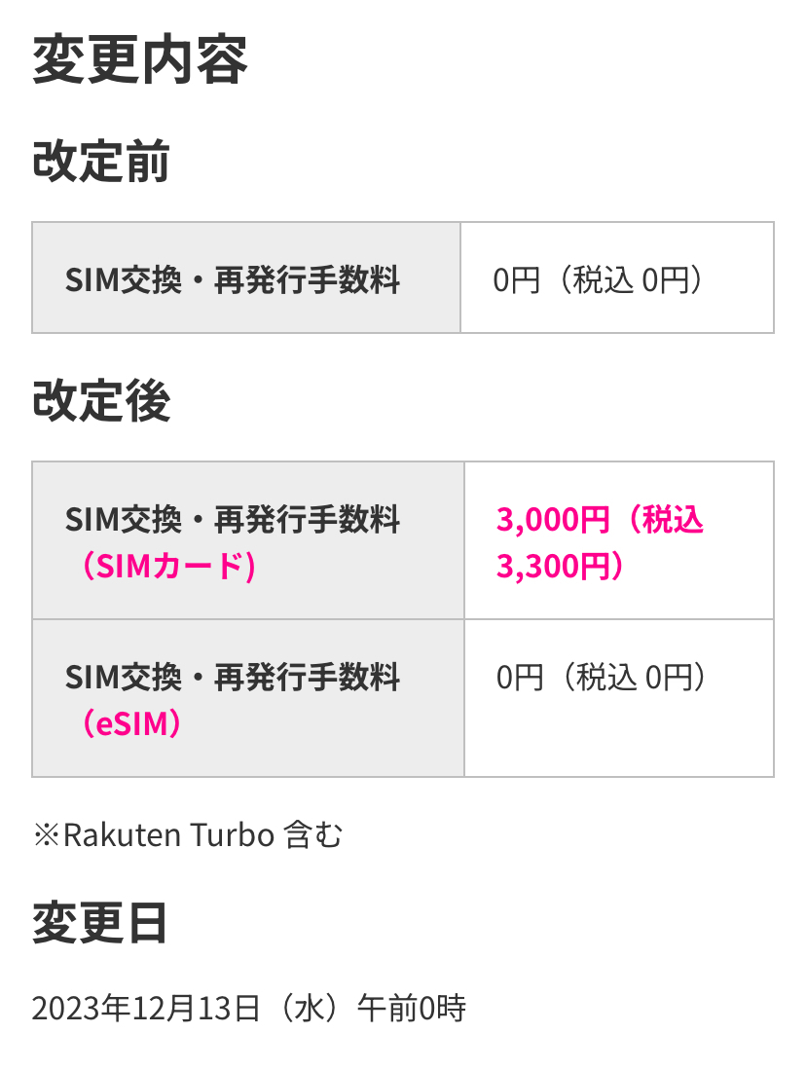
Task: Click the pink 3,300円 tax-included amount
Action: [x=552, y=566]
